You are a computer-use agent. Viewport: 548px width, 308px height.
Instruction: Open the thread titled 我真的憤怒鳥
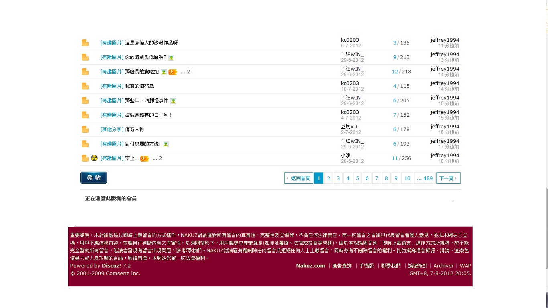pyautogui.click(x=139, y=86)
